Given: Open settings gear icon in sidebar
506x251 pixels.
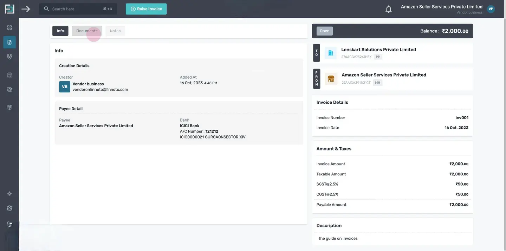Looking at the screenshot, I should point(9,208).
